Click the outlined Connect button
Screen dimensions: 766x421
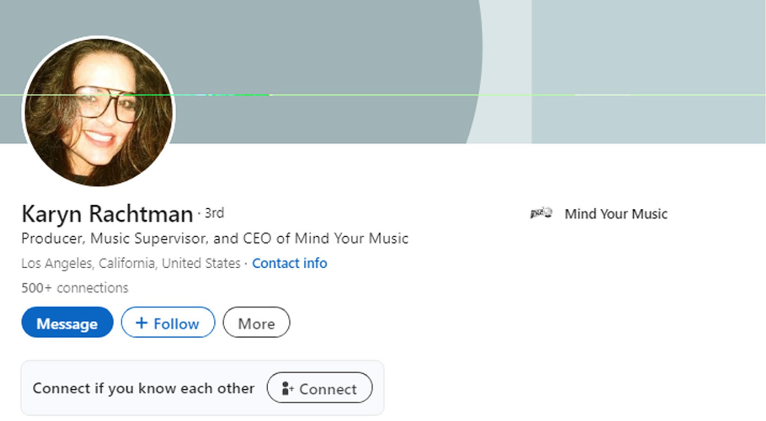coord(319,387)
